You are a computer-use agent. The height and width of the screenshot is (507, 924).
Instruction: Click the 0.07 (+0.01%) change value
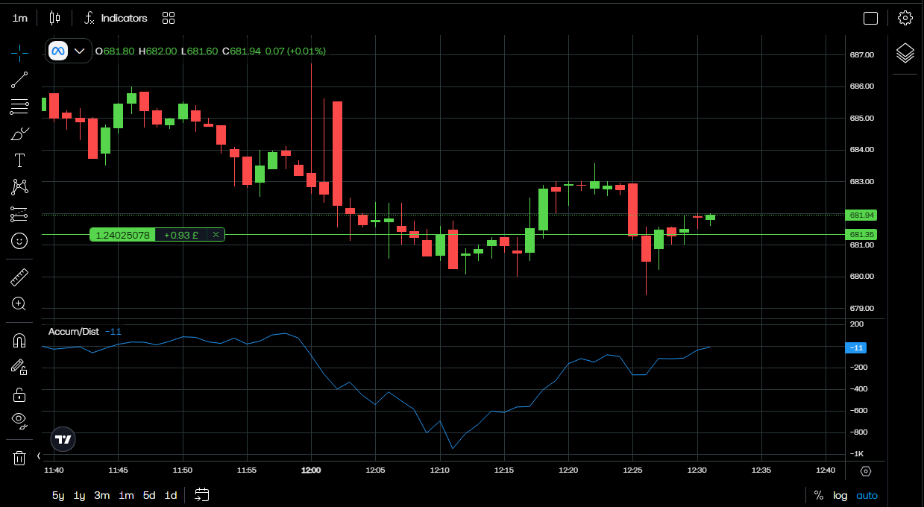[x=295, y=51]
